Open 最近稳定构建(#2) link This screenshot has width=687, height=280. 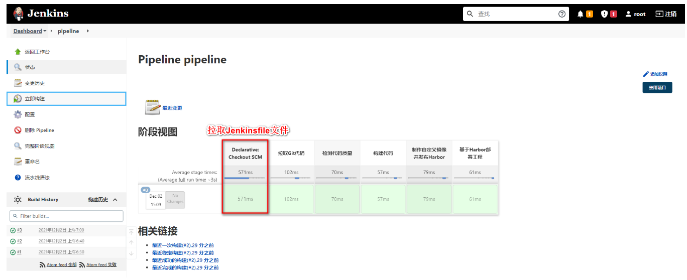[183, 253]
